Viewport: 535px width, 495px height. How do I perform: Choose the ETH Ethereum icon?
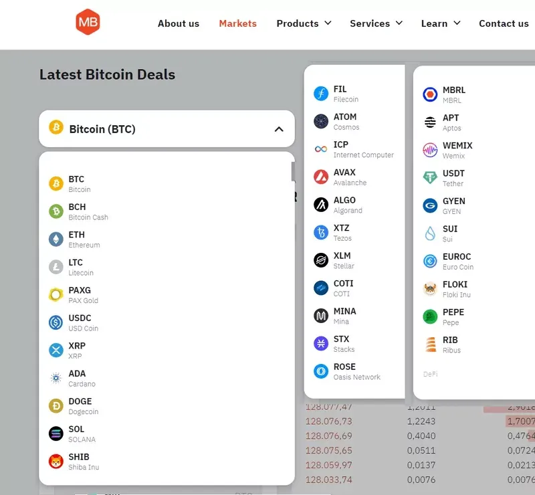[x=56, y=239]
